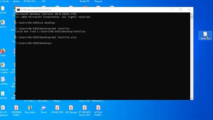The image size is (213, 120).
Task: Click the last empty command prompt line
Action: click(x=34, y=43)
